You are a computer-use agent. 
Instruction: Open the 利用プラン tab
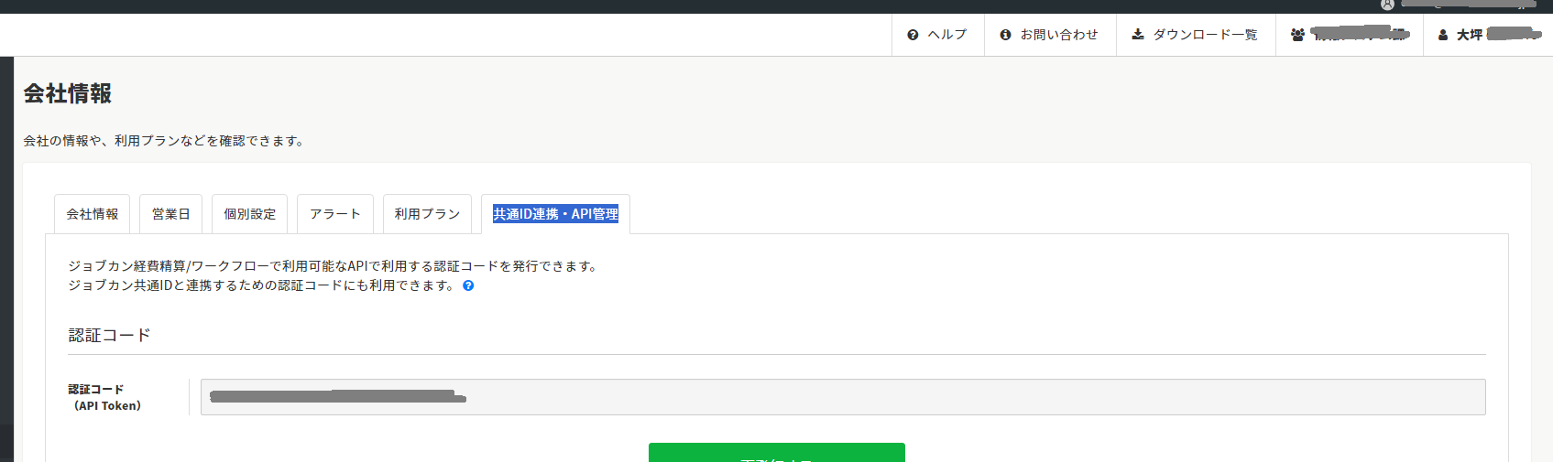(427, 214)
